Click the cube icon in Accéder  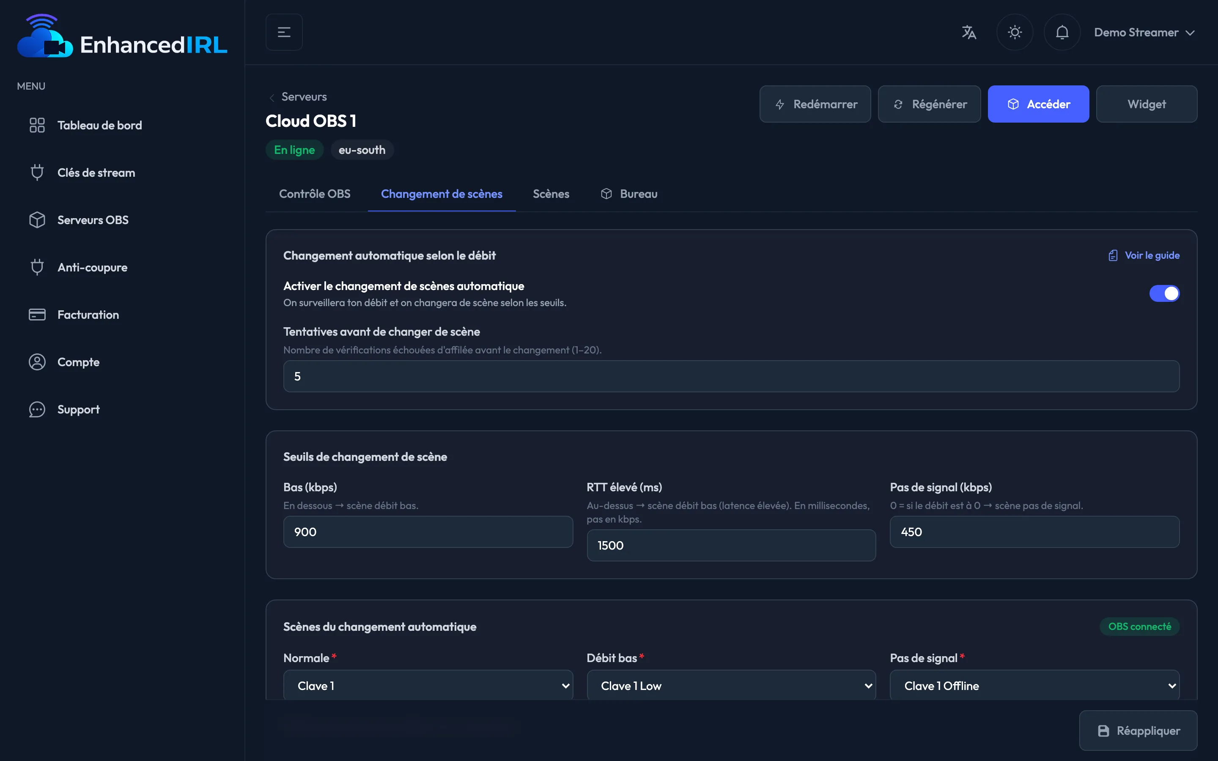pyautogui.click(x=1013, y=104)
